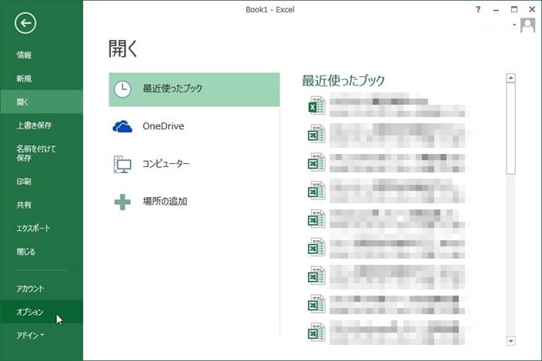This screenshot has height=361, width=542.
Task: Choose 上書き保存 in the sidebar
Action: 34,125
